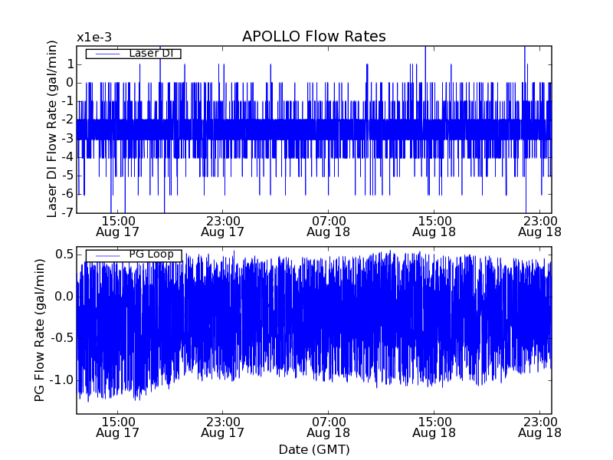Click the -3 y-axis tick on top plot
This screenshot has width=613, height=460.
point(67,138)
